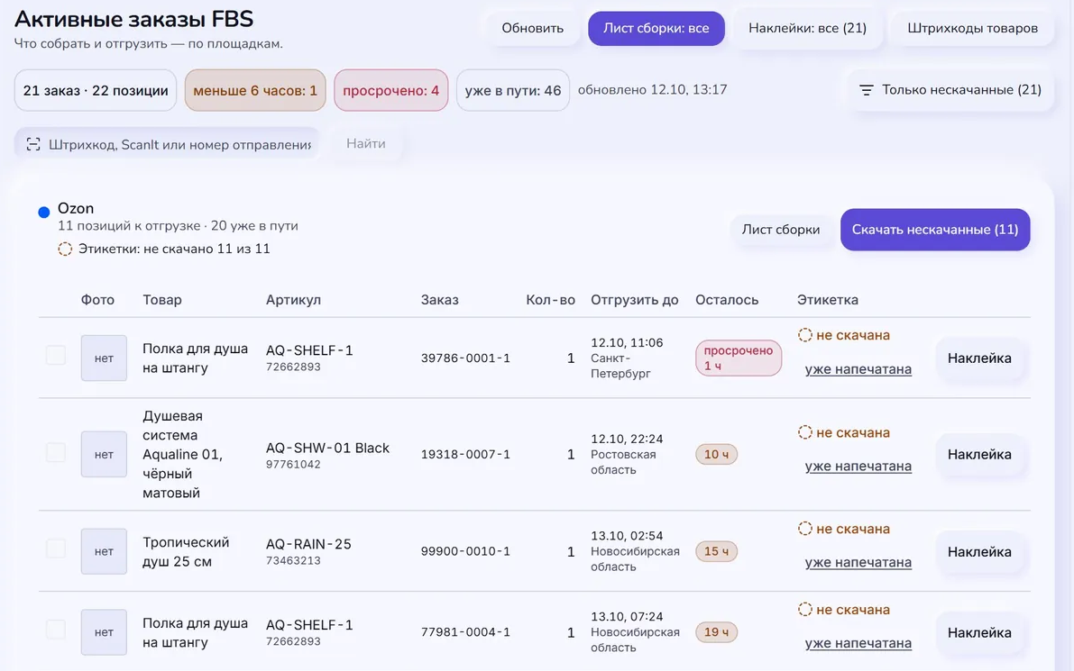Viewport: 1074px width, 671px height.
Task: Click the filter icon beside Только нескачанные
Action: (x=866, y=90)
